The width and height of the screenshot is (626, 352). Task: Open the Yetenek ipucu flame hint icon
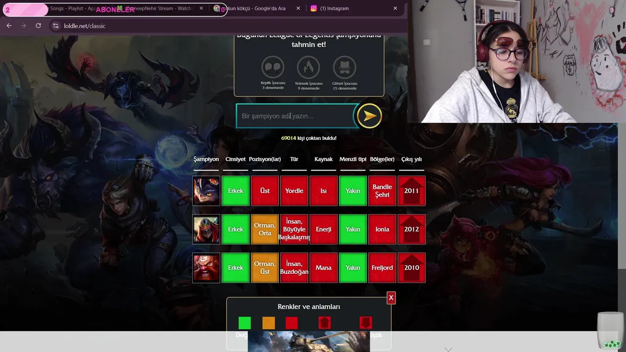(309, 67)
